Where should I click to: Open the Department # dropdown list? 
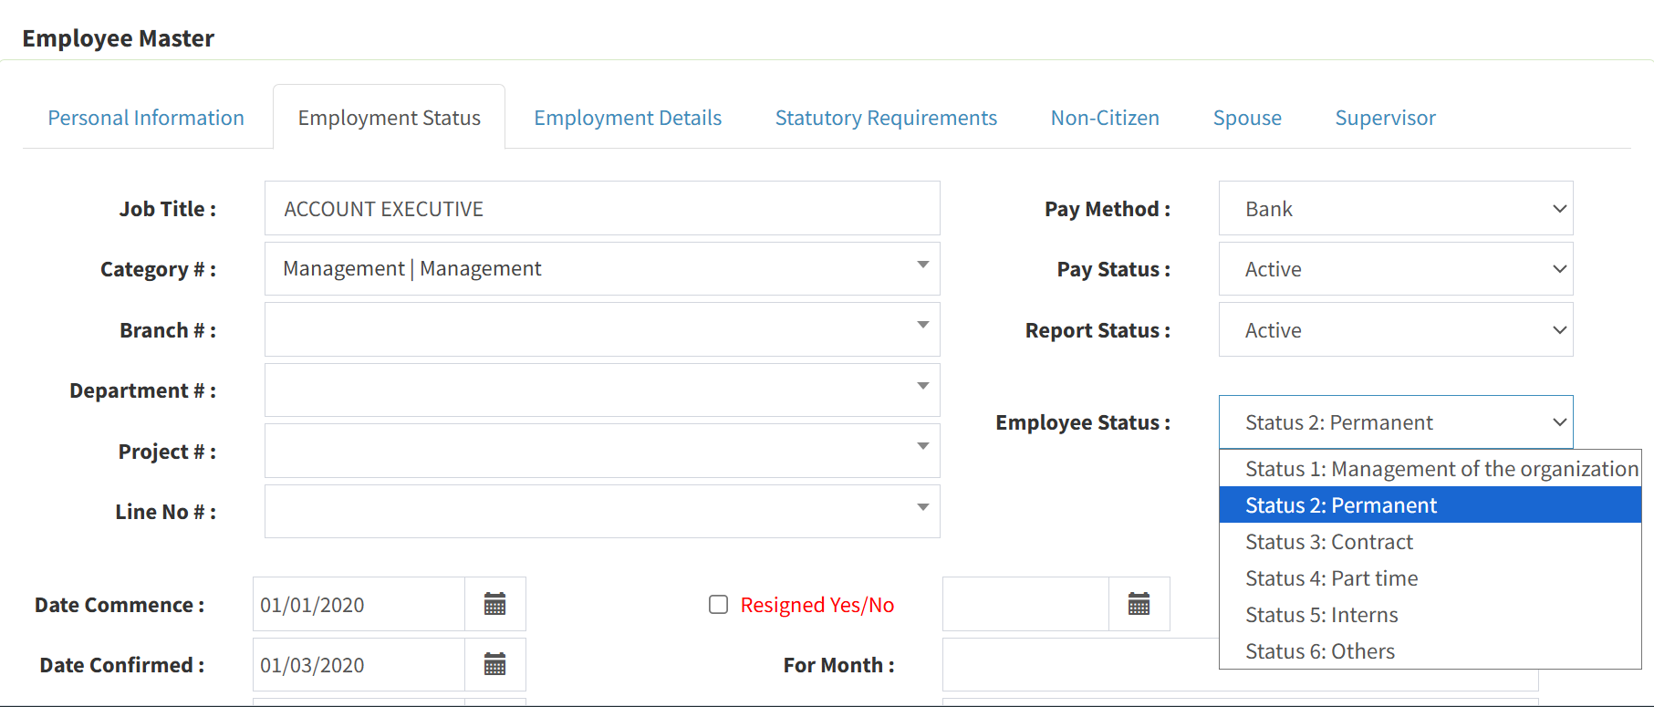(x=602, y=390)
